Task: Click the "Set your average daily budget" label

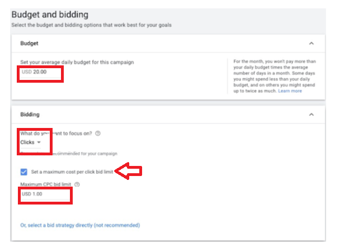Action: [77, 63]
